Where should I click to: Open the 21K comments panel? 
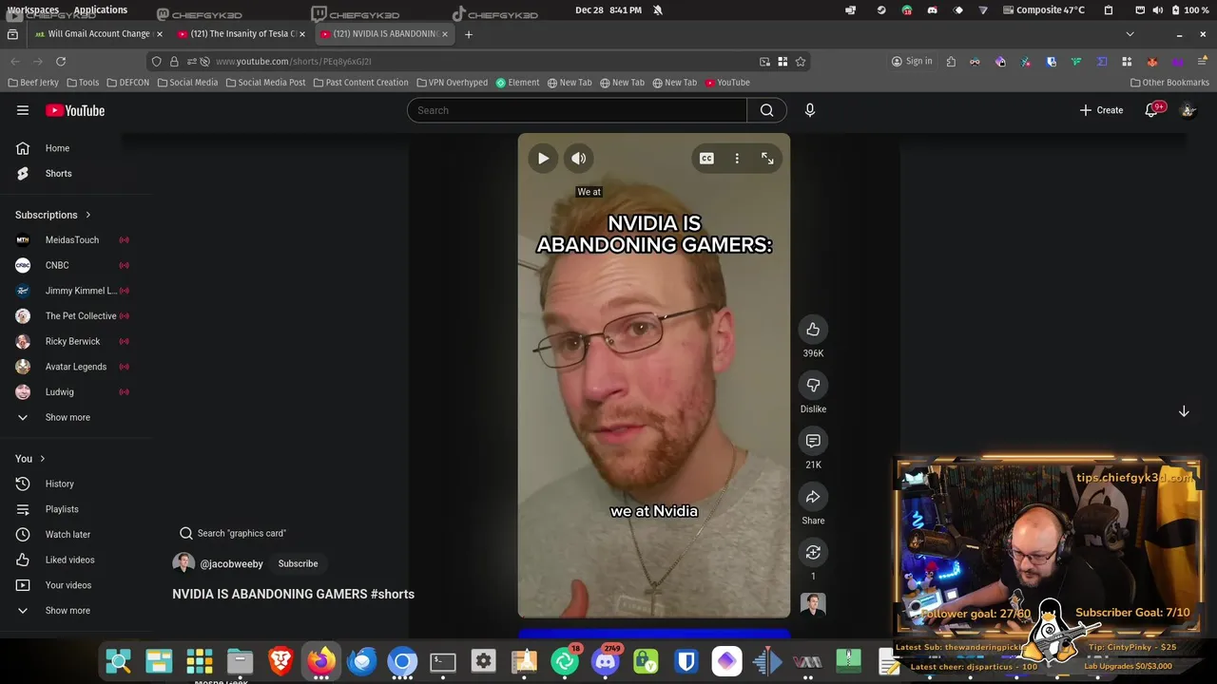[813, 441]
